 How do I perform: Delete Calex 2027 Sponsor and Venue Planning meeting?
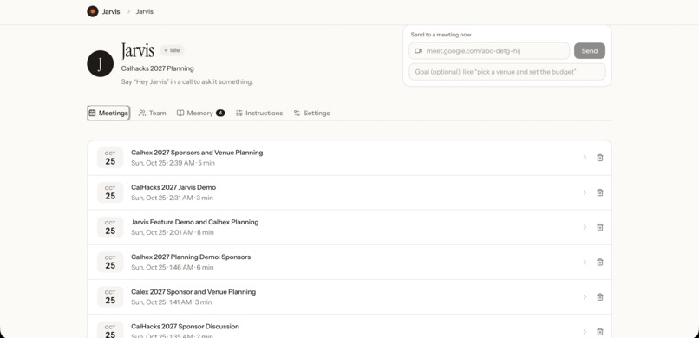[600, 297]
